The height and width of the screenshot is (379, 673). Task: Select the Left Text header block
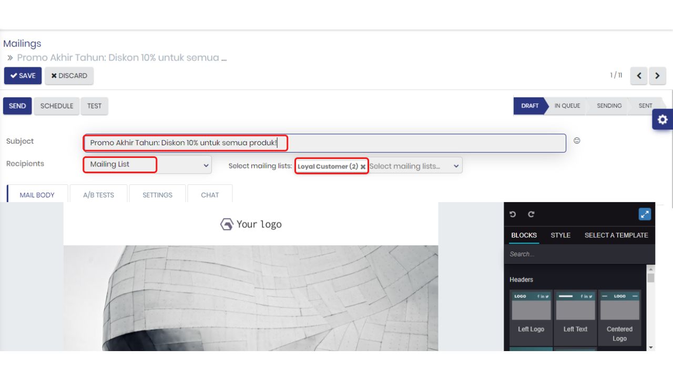tap(575, 317)
